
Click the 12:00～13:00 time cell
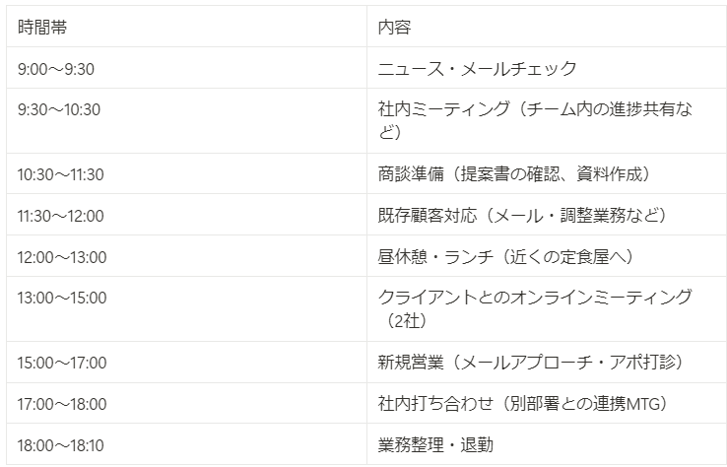pyautogui.click(x=186, y=256)
